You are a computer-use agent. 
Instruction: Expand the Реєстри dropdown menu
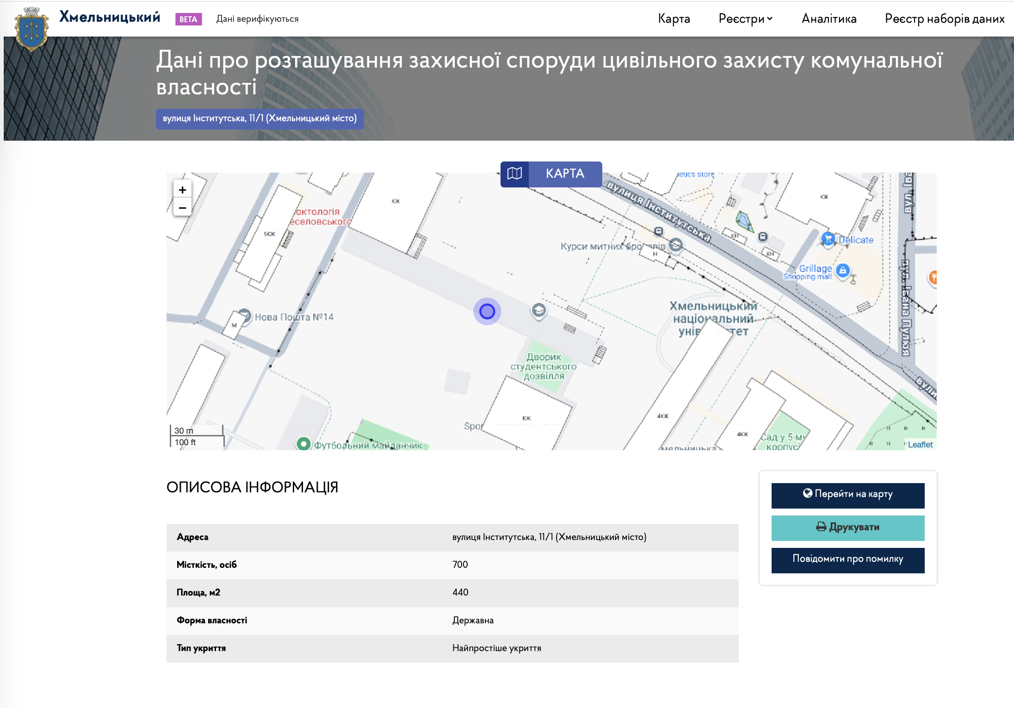click(x=745, y=19)
